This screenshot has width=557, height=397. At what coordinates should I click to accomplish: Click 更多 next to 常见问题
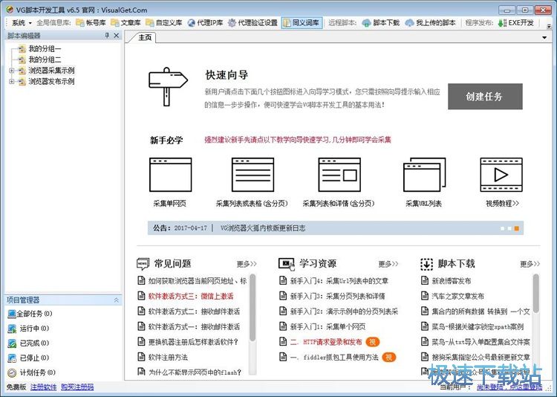pos(247,264)
